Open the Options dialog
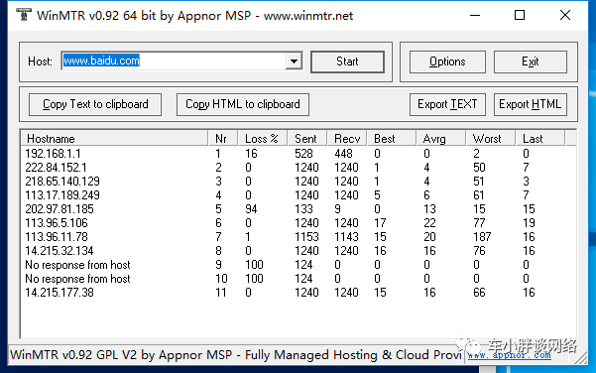Screen dimensions: 596x373 tap(447, 62)
